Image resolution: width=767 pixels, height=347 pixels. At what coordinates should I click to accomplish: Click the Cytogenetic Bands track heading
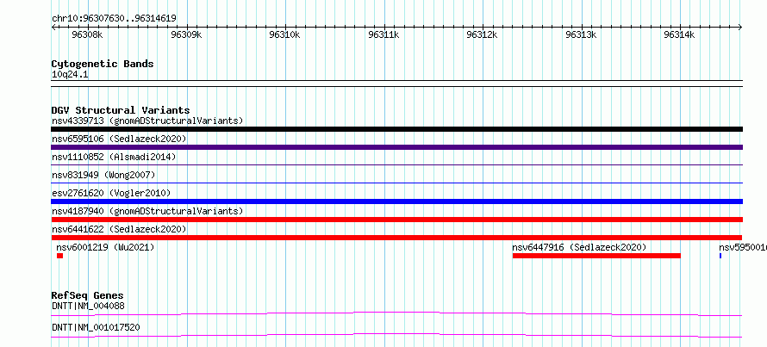[103, 64]
